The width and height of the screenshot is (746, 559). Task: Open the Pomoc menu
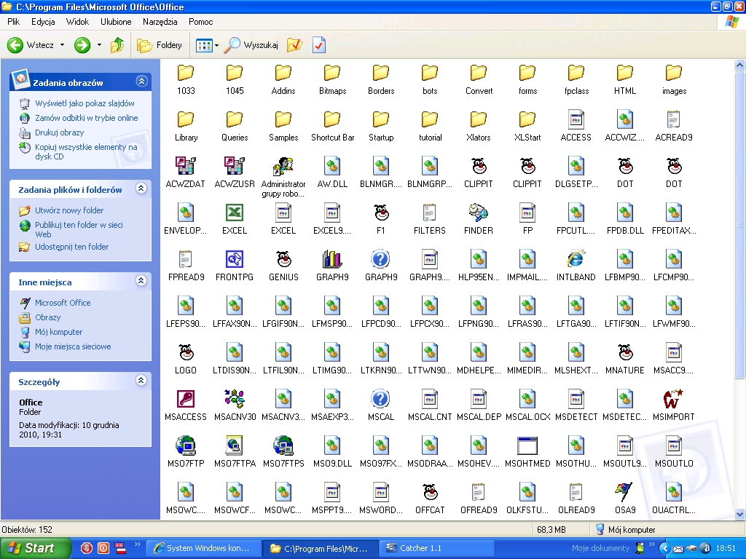(201, 22)
